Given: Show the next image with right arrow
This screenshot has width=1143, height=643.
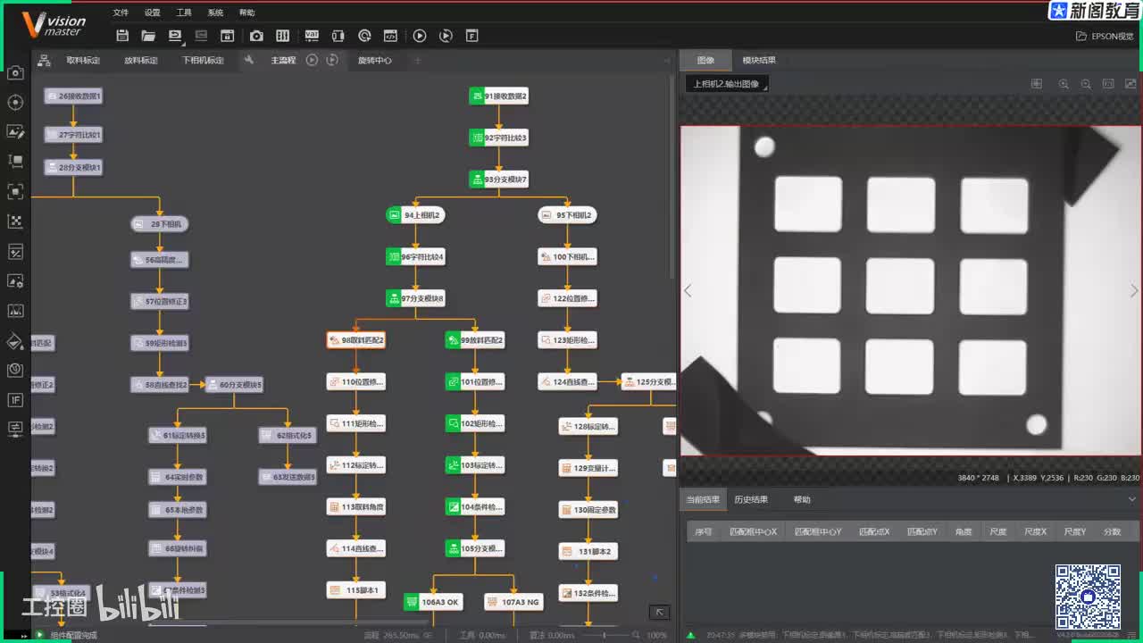Looking at the screenshot, I should 1134,291.
